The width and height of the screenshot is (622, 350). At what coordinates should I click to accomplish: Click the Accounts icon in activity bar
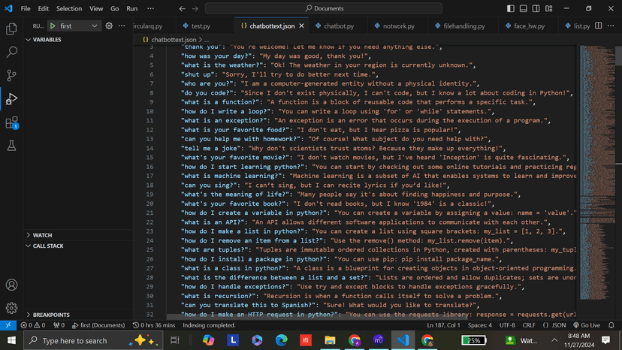(11, 285)
